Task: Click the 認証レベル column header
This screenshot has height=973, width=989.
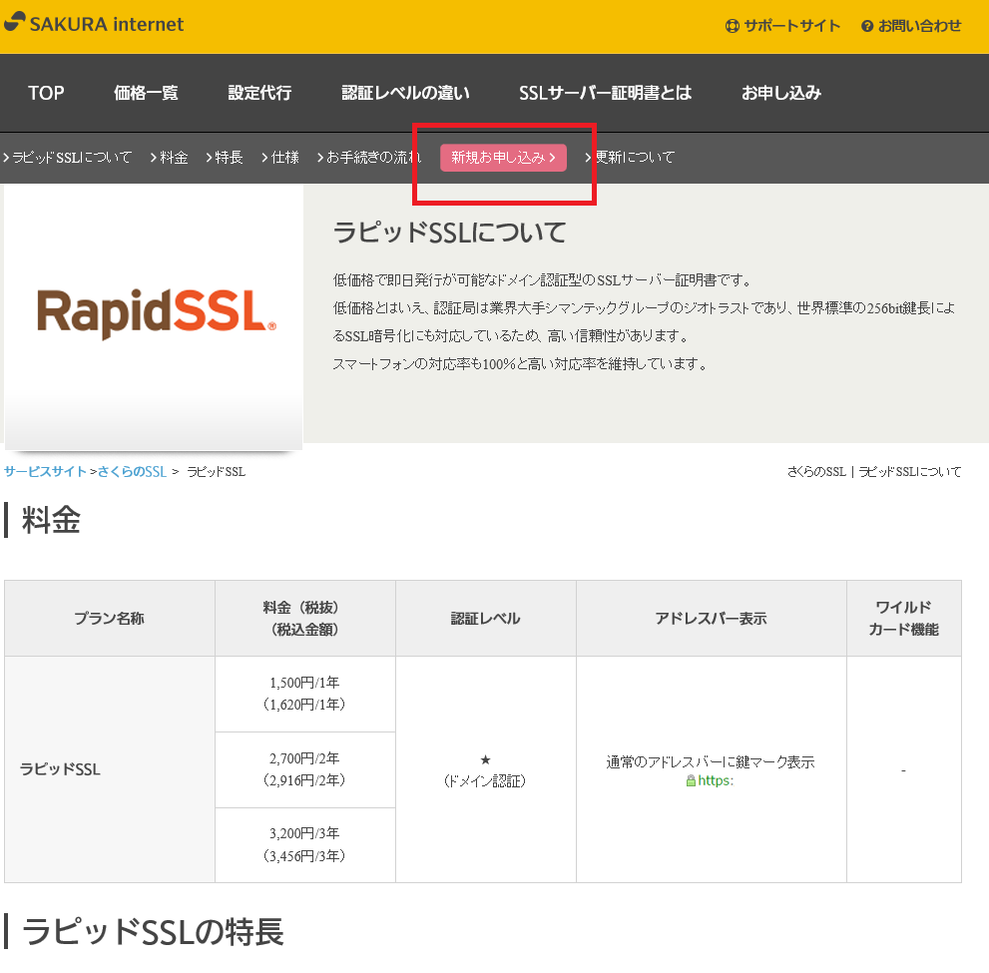Action: pos(486,618)
